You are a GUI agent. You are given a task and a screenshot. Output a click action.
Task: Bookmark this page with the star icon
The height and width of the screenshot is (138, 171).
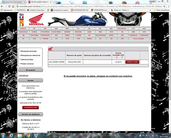coord(164,6)
